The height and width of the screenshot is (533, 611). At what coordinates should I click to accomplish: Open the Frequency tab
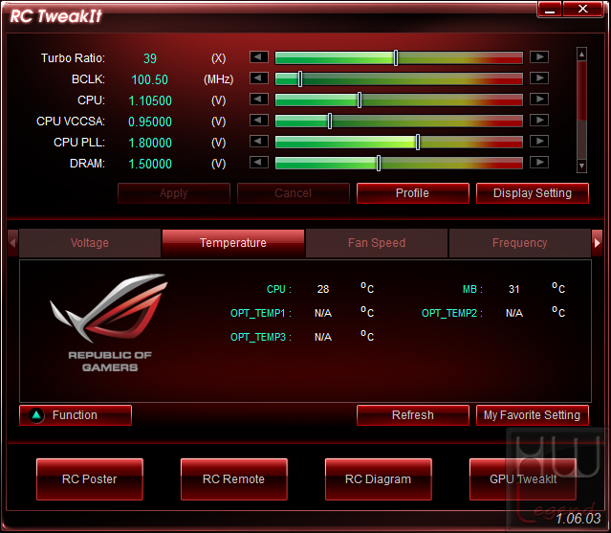520,243
